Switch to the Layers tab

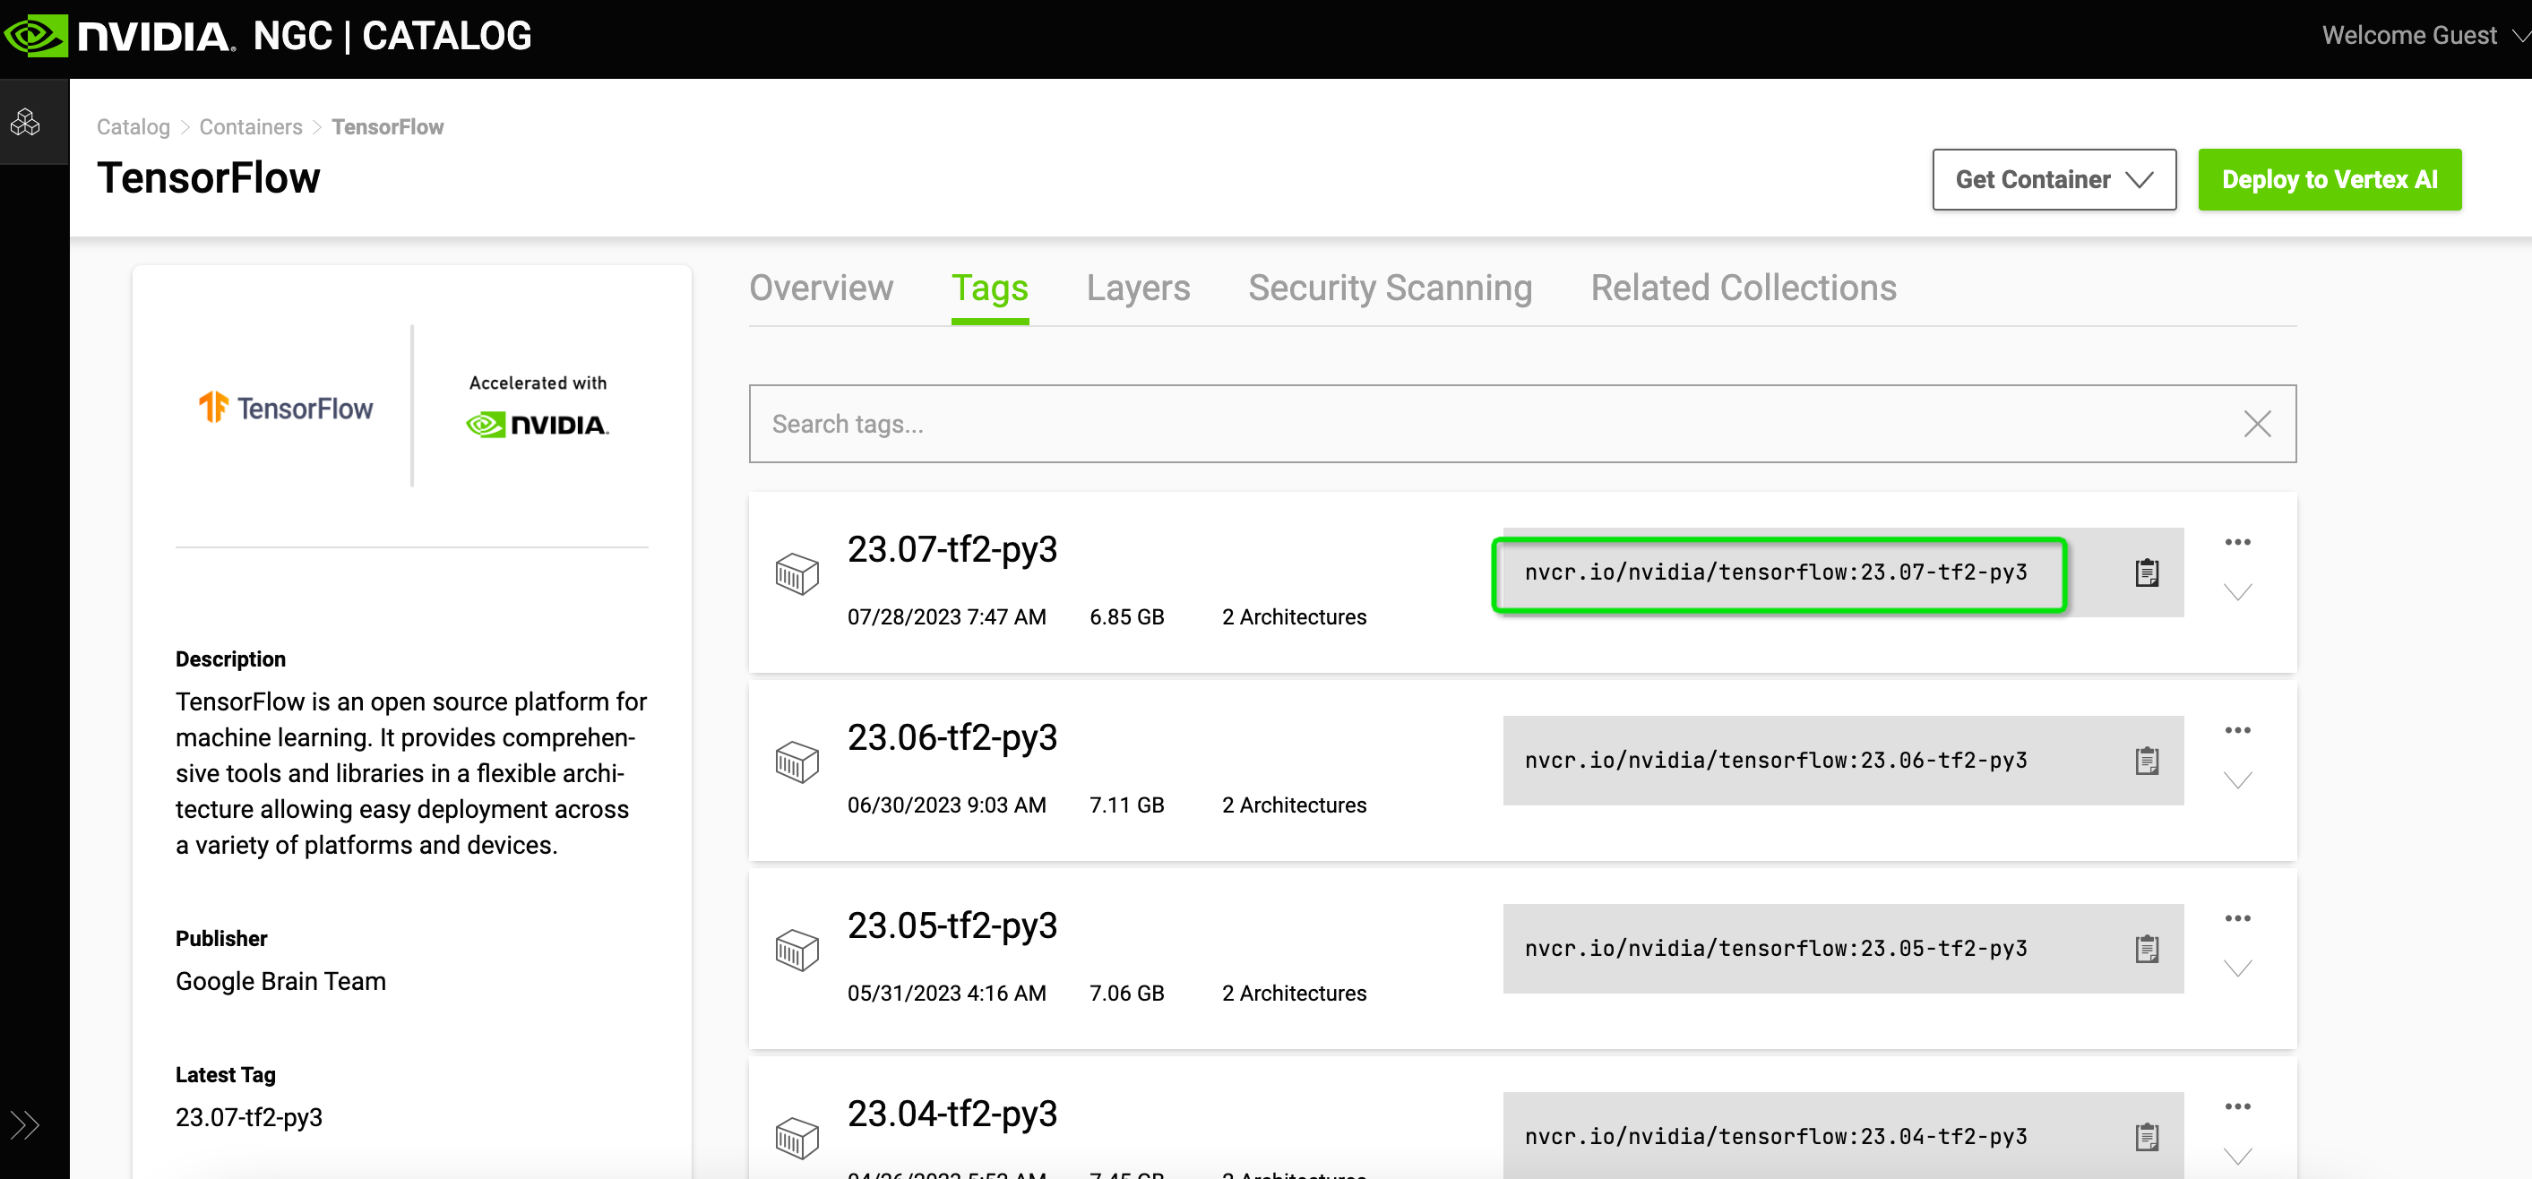[1138, 288]
